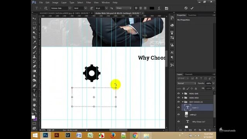Toggle text orientation in options bar
This screenshot has width=247, height=139.
[x=46, y=8]
